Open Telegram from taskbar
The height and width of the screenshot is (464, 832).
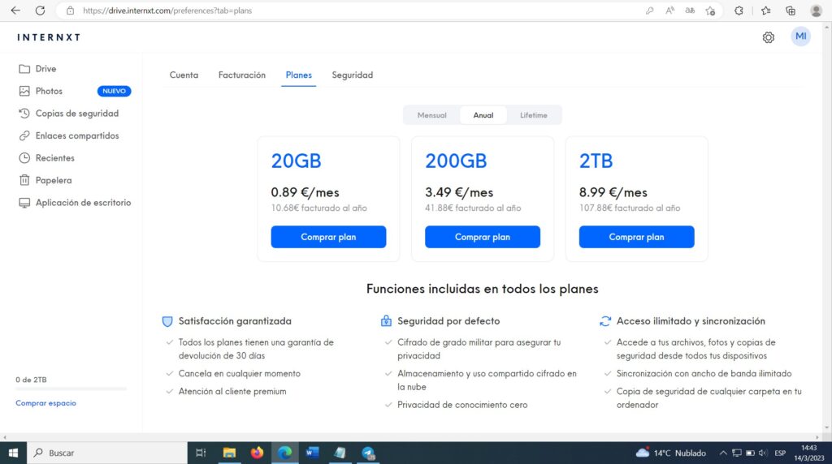368,453
